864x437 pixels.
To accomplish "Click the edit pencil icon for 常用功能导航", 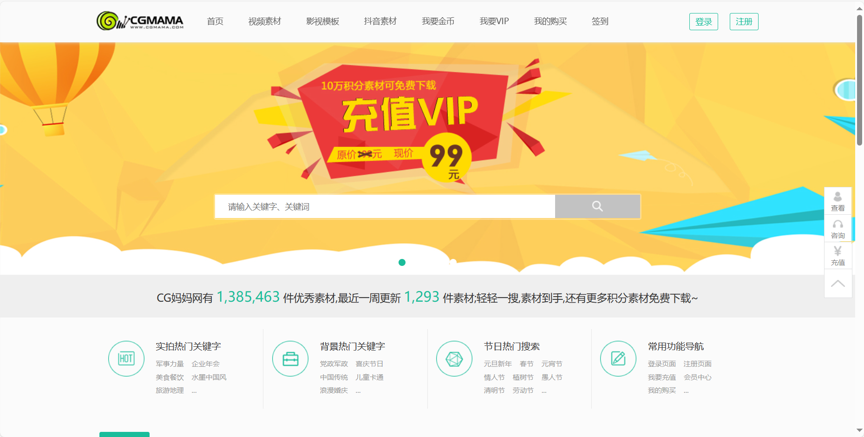I will (618, 358).
